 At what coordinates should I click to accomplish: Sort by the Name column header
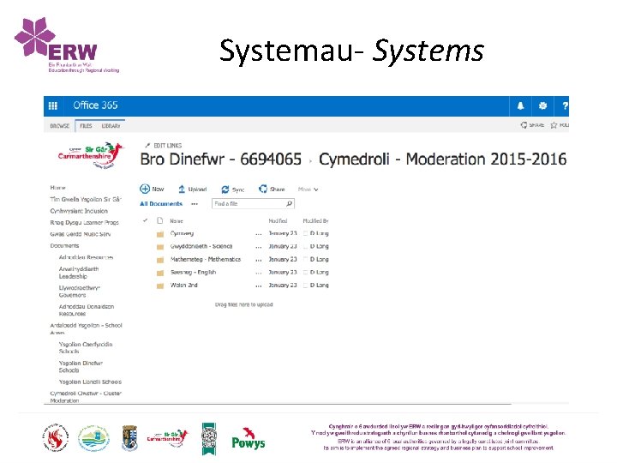tap(177, 221)
